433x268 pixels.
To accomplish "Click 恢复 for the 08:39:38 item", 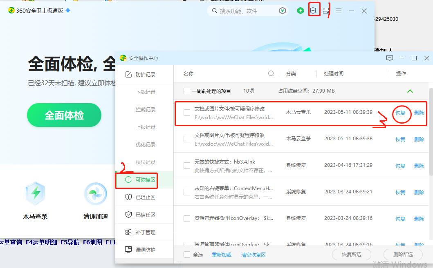I will pos(400,139).
